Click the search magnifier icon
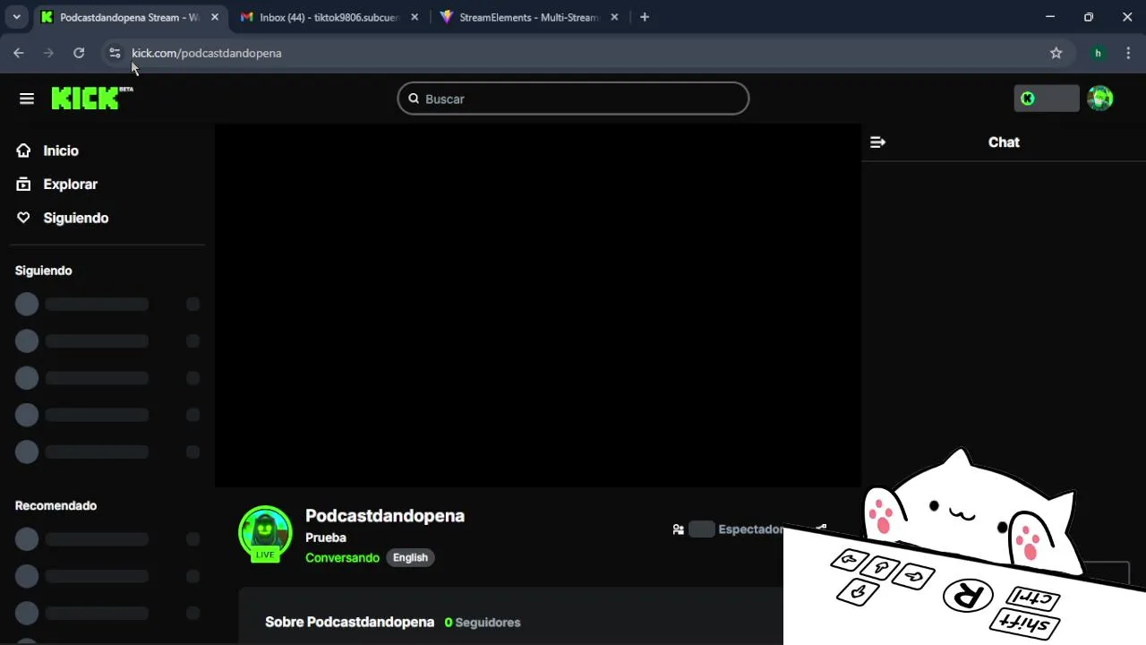1146x645 pixels. [x=414, y=99]
